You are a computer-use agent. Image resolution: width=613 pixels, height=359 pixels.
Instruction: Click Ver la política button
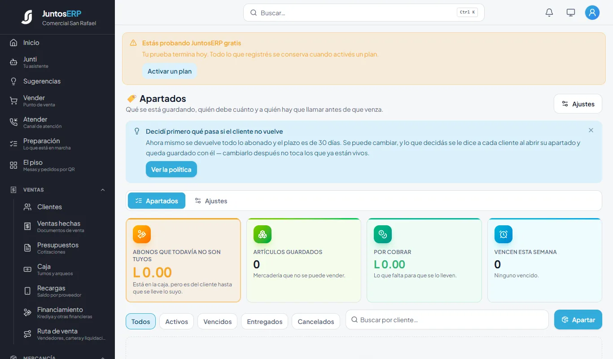(171, 169)
